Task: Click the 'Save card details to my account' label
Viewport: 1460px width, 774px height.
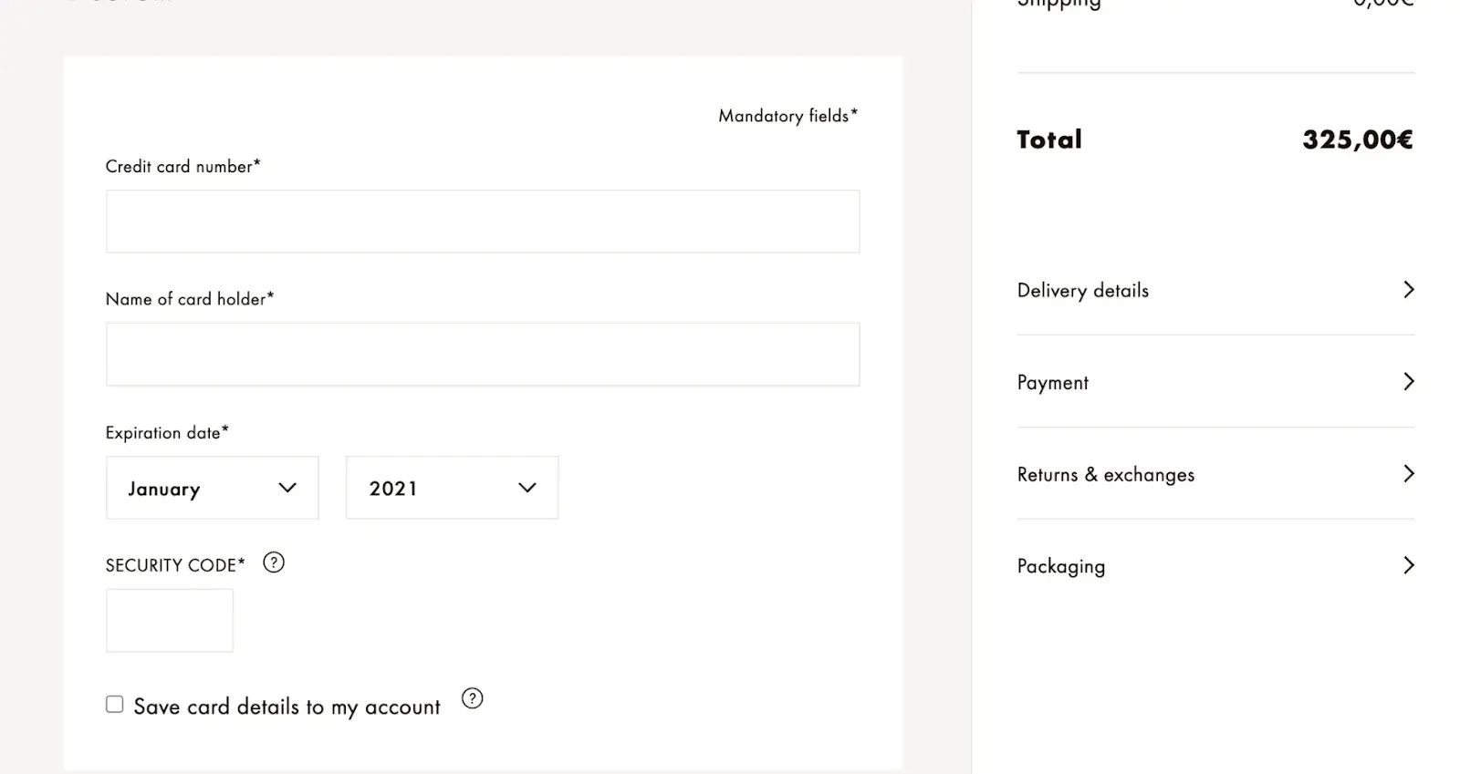Action: 287,707
